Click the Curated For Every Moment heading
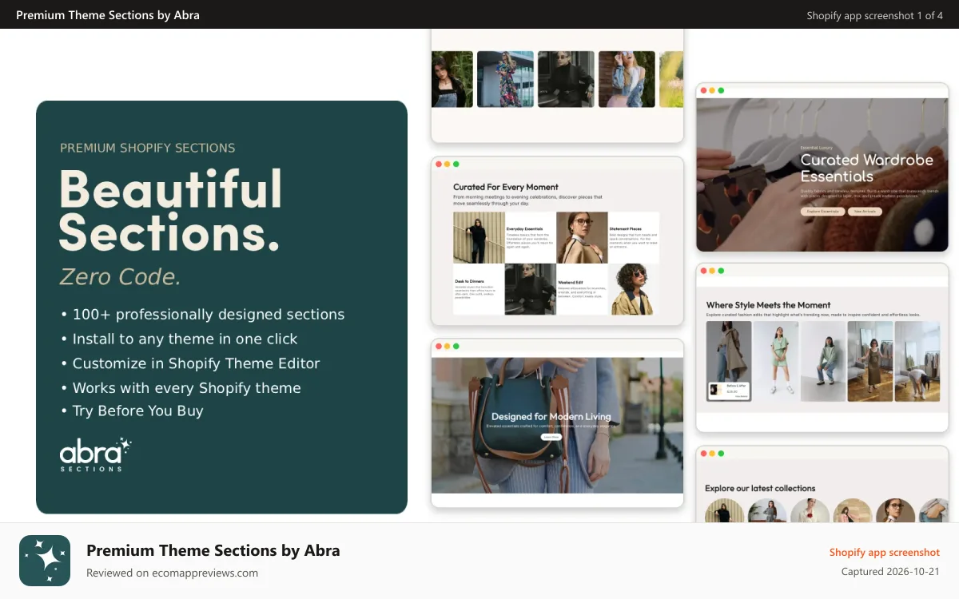The image size is (959, 599). point(506,187)
